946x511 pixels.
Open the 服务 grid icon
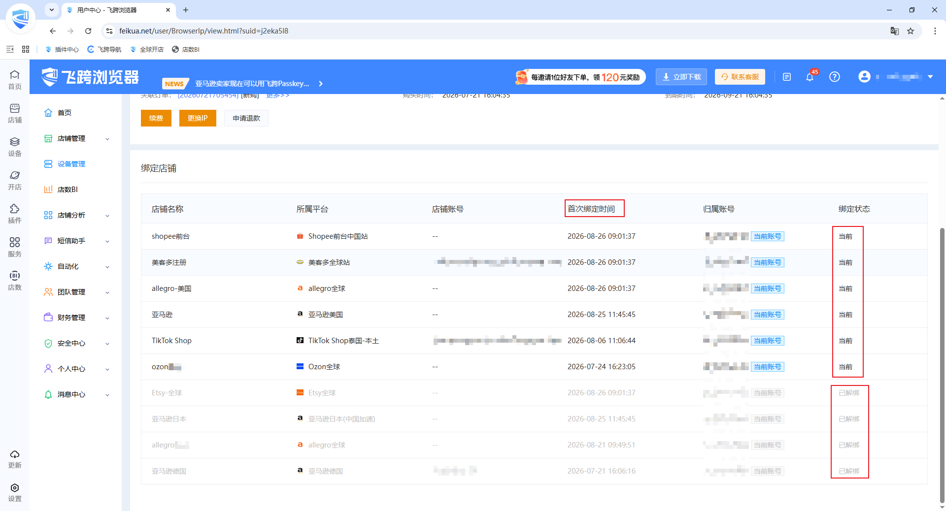click(x=15, y=247)
